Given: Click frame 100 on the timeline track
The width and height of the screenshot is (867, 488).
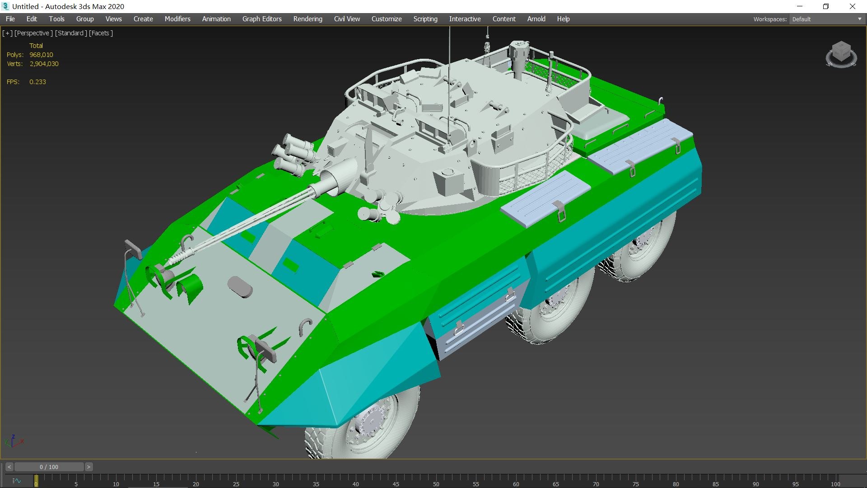Looking at the screenshot, I should (x=835, y=481).
